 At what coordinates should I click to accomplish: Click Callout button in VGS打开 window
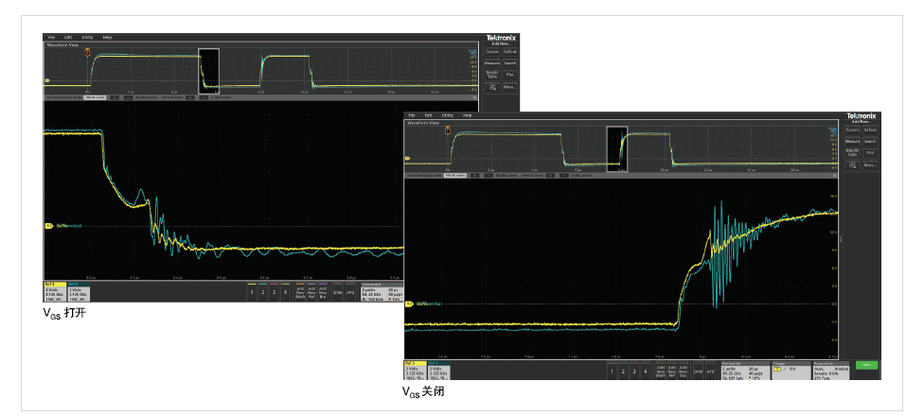[x=509, y=52]
